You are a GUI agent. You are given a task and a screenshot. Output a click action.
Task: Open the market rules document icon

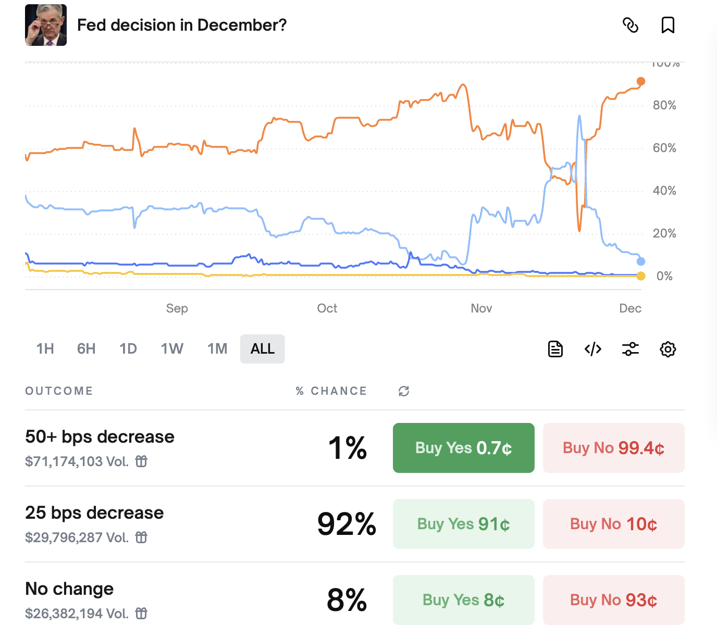[555, 349]
